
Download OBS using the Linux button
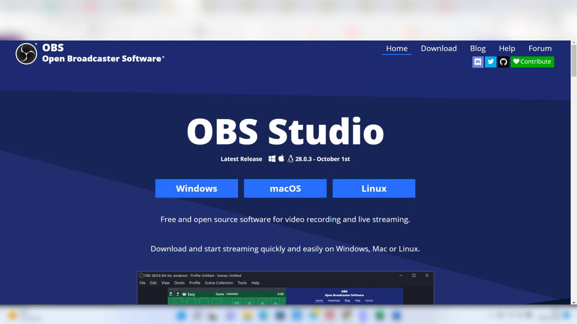pos(374,188)
